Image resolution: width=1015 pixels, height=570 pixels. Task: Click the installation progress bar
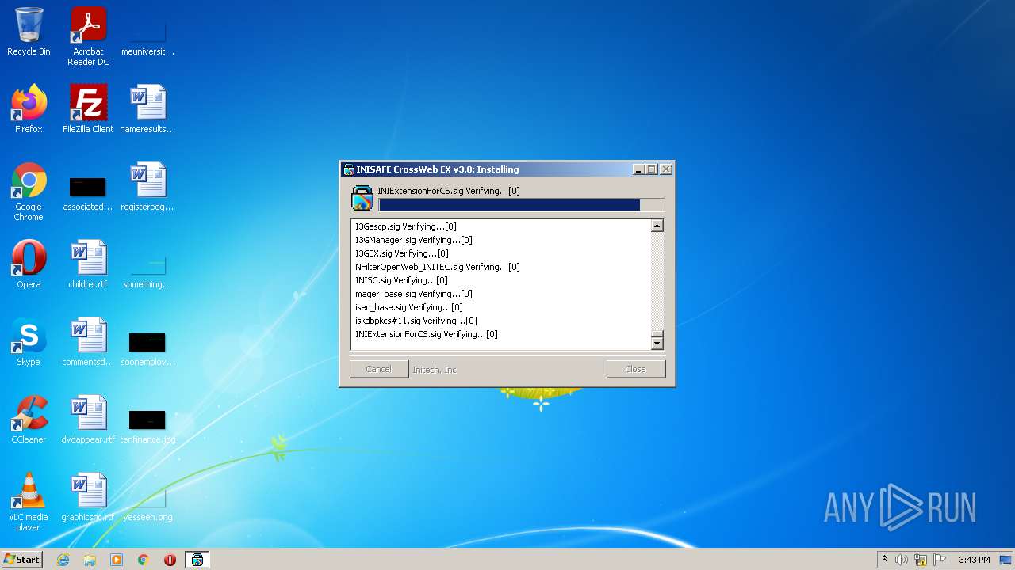click(x=521, y=205)
